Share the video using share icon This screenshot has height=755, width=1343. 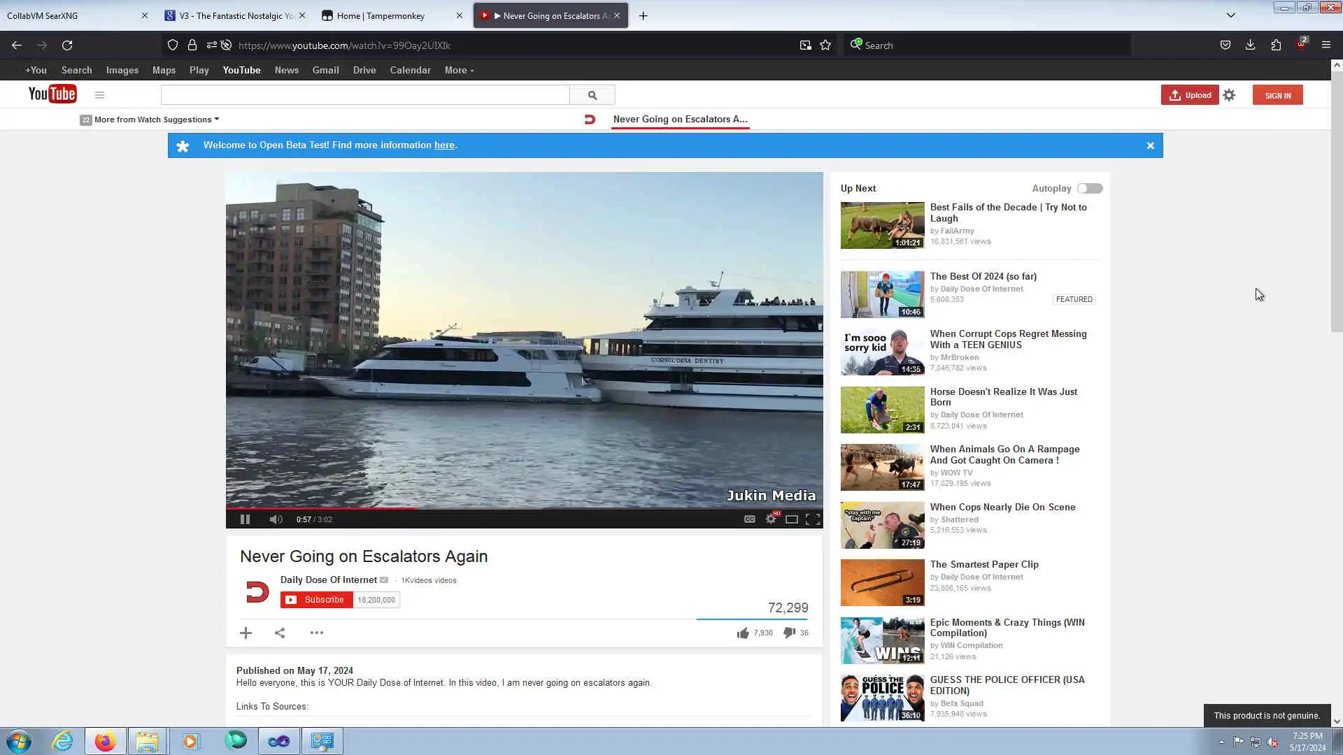click(280, 633)
